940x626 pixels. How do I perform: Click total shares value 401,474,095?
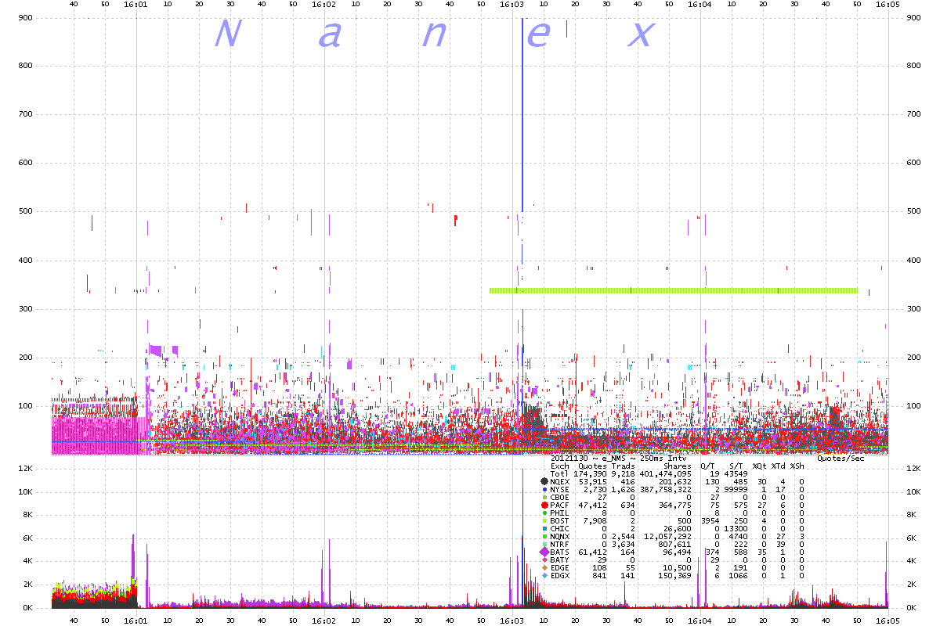coord(666,473)
